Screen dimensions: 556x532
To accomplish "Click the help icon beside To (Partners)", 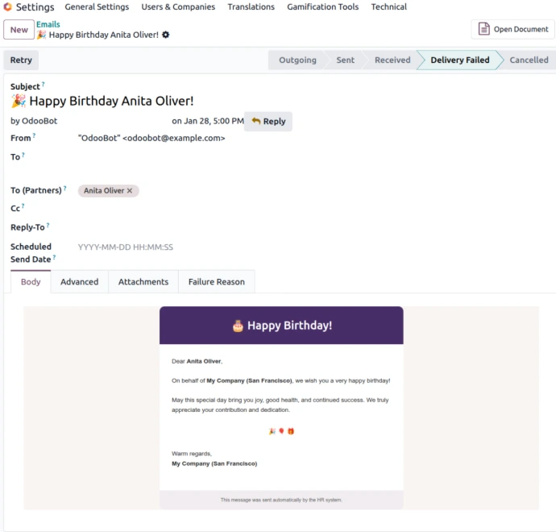I will (65, 188).
